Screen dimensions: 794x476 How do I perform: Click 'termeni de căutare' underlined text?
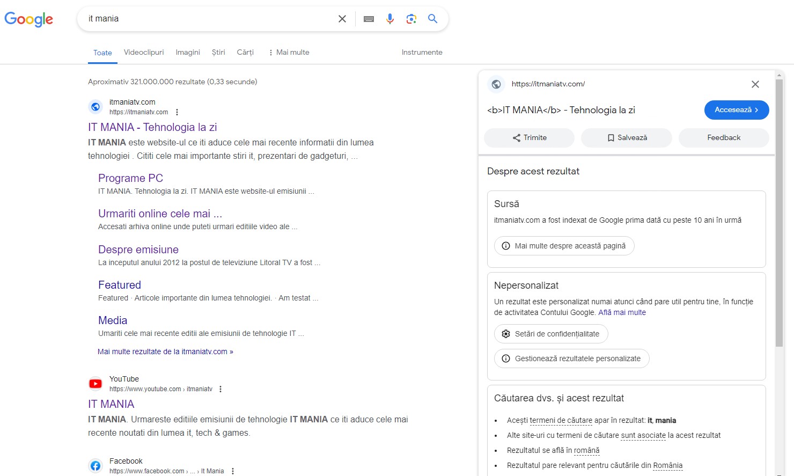pyautogui.click(x=561, y=421)
